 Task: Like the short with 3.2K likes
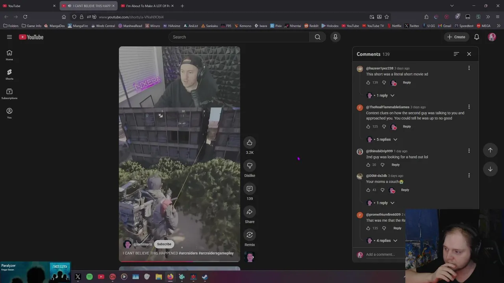point(250,142)
